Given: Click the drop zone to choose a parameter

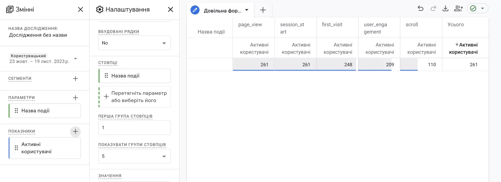Looking at the screenshot, I should pos(135,97).
